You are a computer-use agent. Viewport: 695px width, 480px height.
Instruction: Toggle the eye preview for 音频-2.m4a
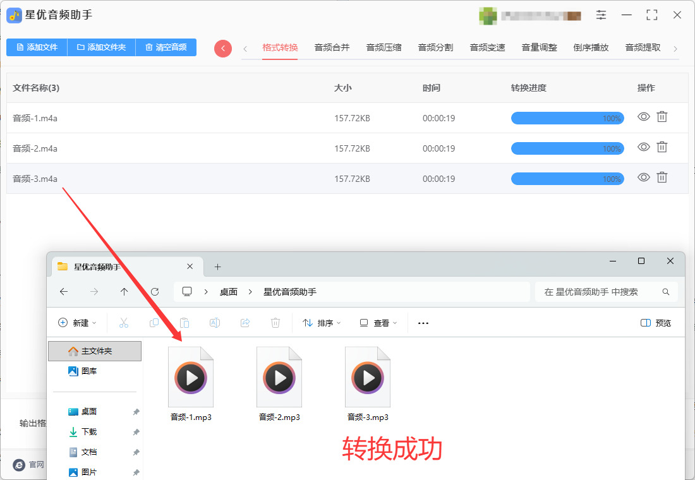coord(644,147)
